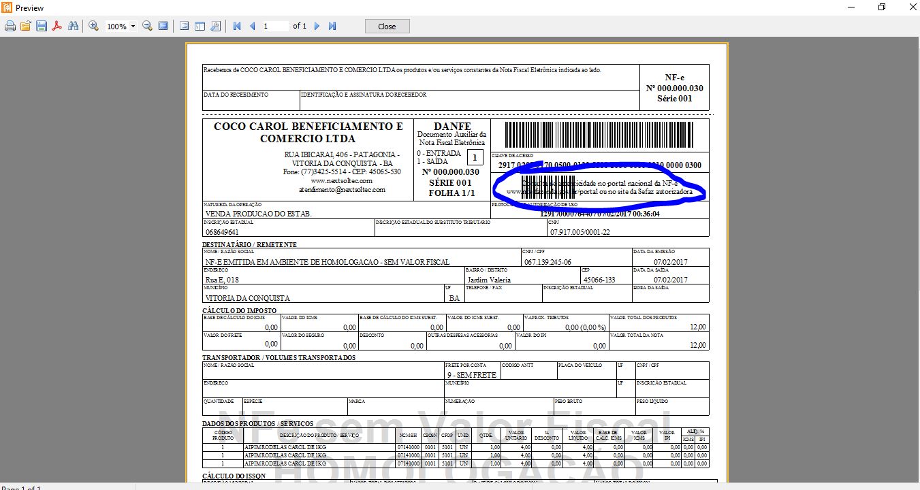Toggle the page thumbnails panel icon
The height and width of the screenshot is (490, 920).
point(200,27)
